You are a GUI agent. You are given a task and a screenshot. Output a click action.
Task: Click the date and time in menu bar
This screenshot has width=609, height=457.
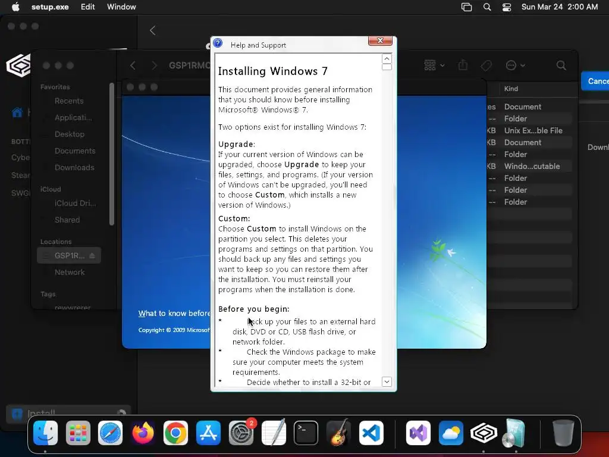(560, 7)
